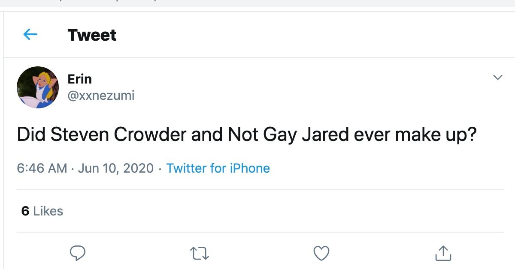Like the tweet using the heart icon
This screenshot has width=515, height=269.
(321, 254)
